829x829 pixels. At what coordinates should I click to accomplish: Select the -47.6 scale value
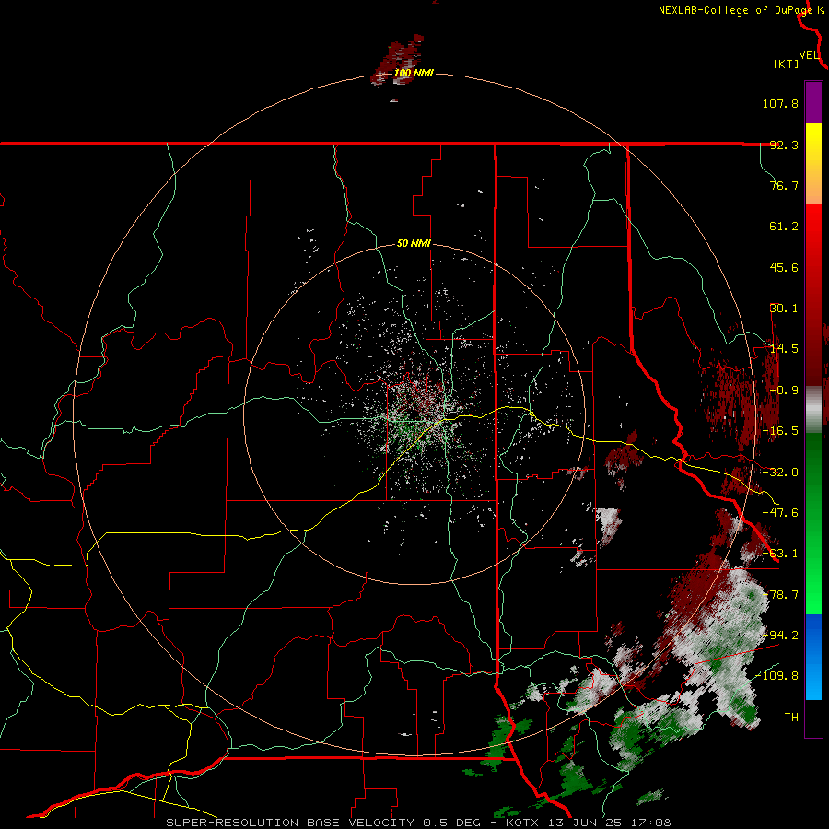pos(780,513)
